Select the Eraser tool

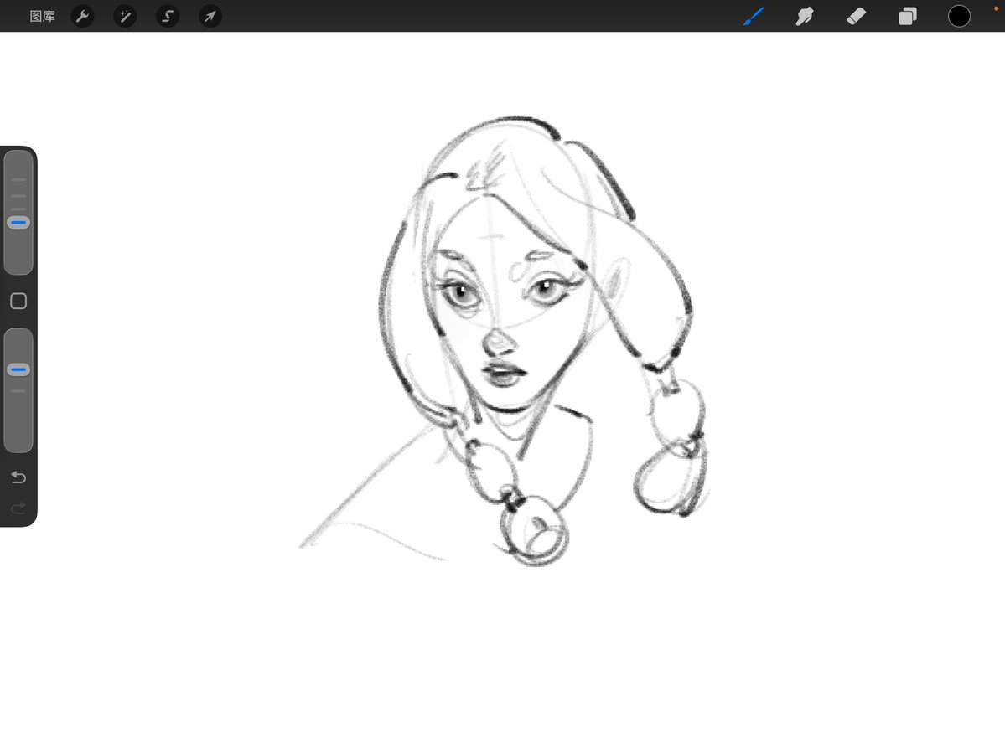pyautogui.click(x=856, y=16)
